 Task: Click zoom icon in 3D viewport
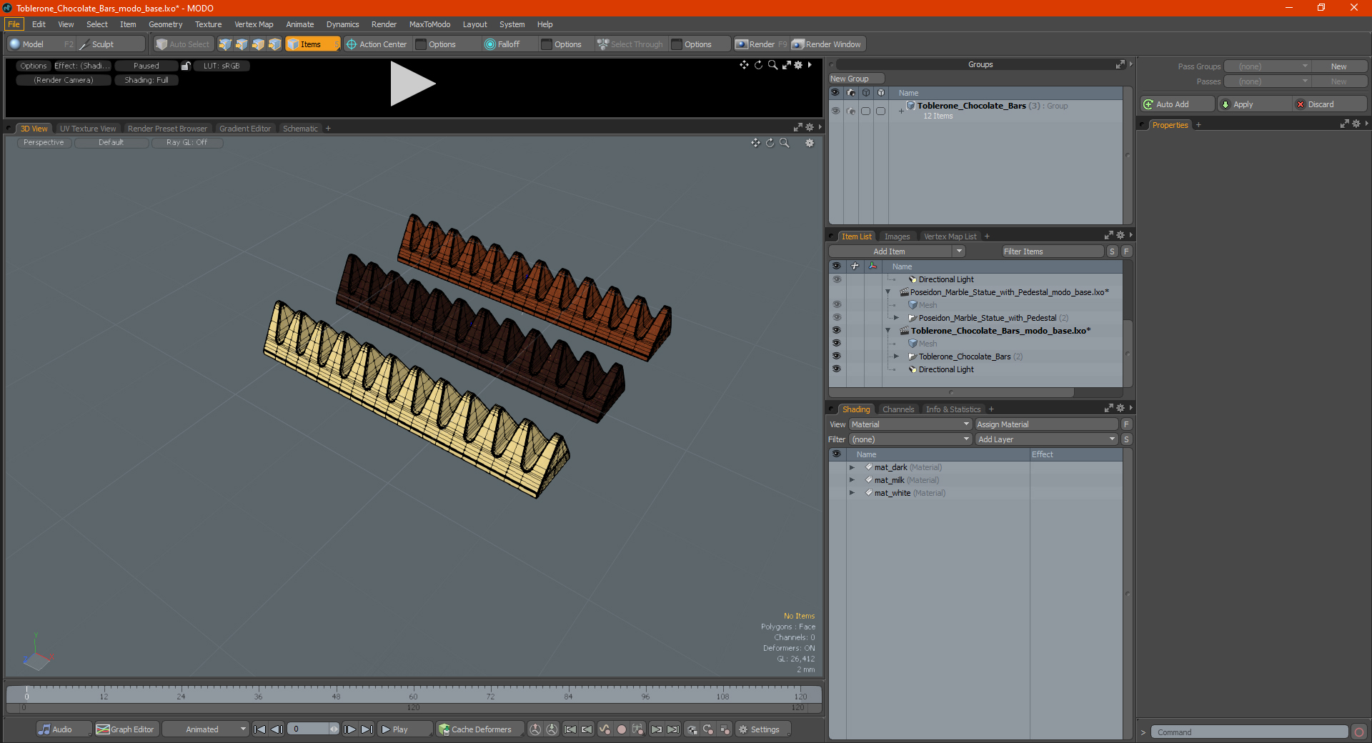(784, 143)
